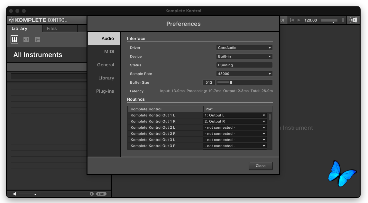Click the transport play button
The height and width of the screenshot is (203, 368).
point(299,20)
